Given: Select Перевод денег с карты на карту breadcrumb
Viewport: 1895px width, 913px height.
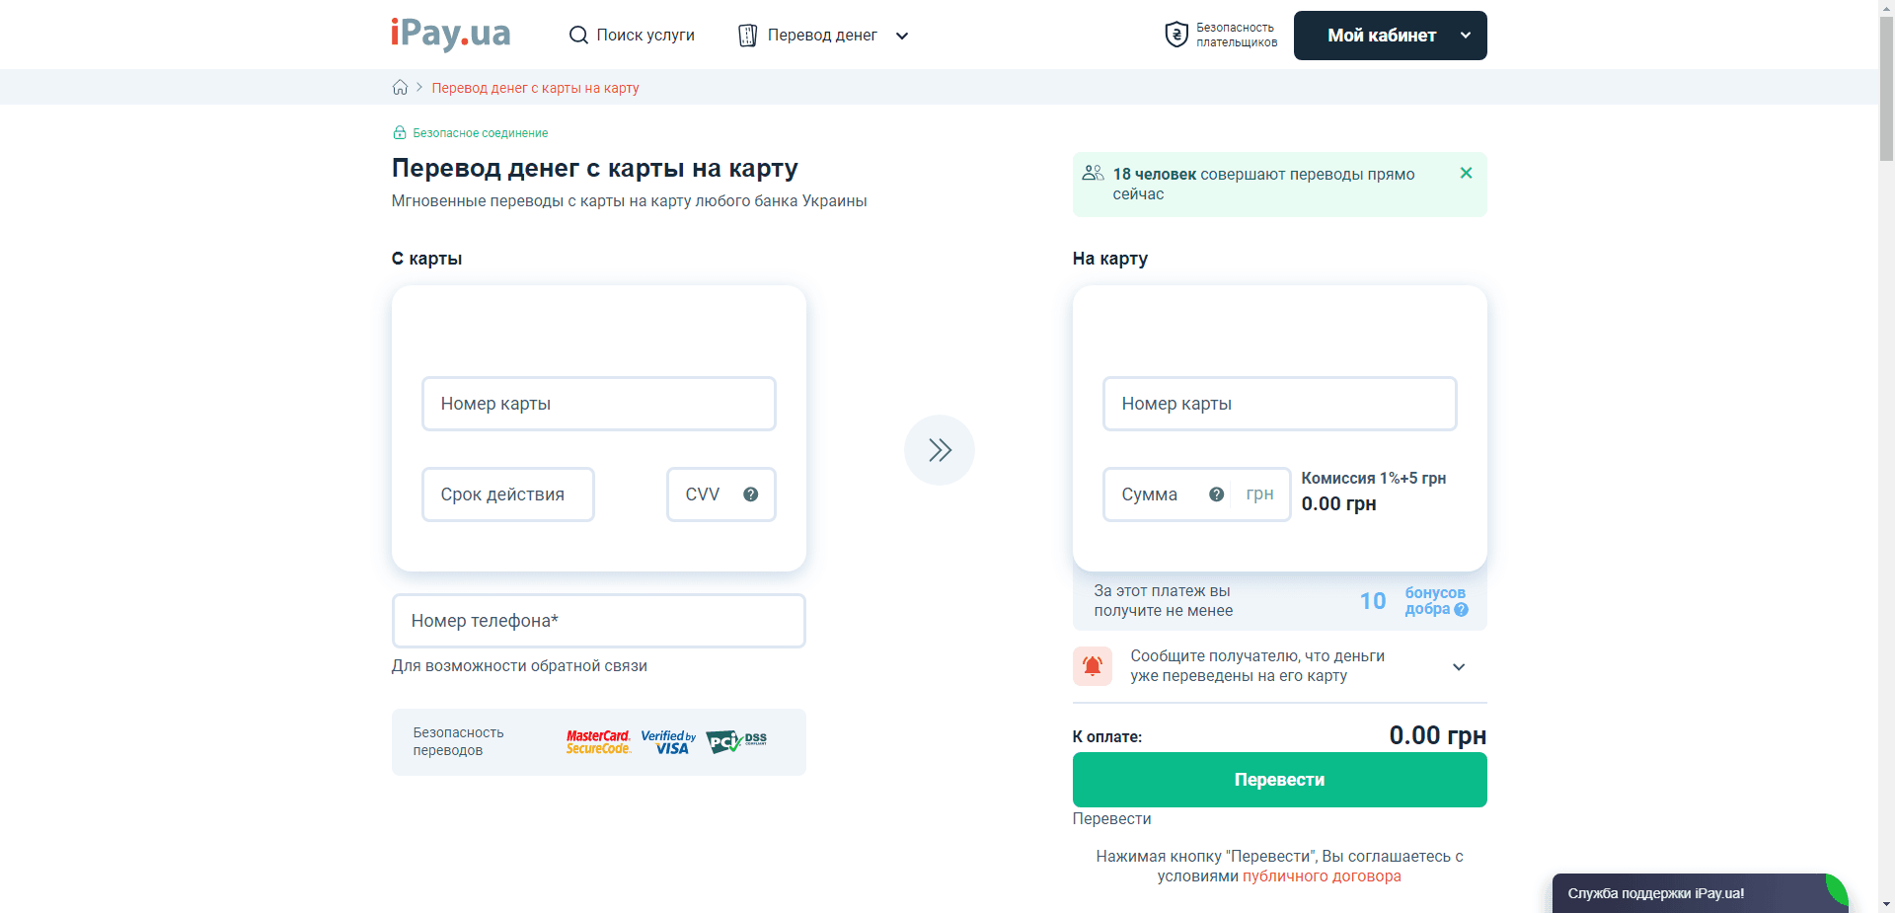Looking at the screenshot, I should pos(535,87).
